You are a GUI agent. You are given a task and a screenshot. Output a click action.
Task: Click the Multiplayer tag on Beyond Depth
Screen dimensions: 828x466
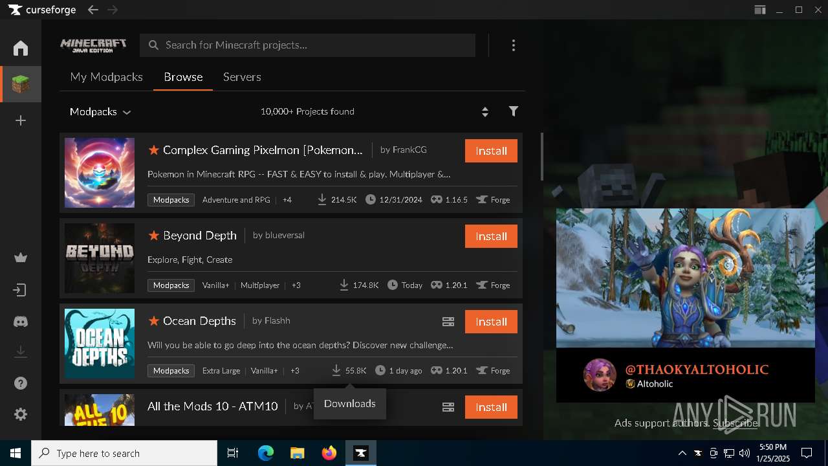(x=260, y=285)
